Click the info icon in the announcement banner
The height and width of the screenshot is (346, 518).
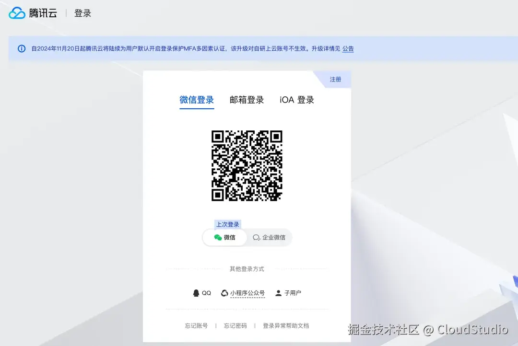[x=22, y=48]
